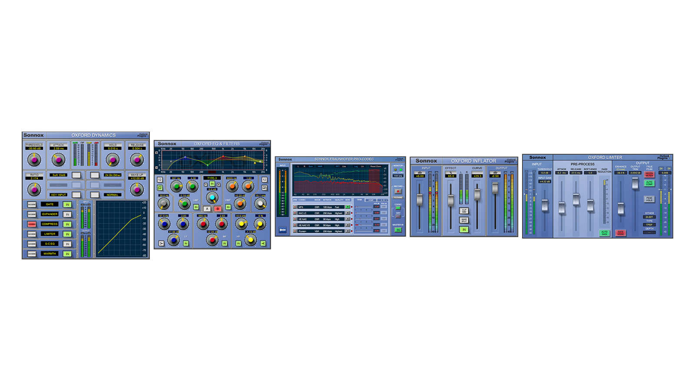Click the Inflator Input fader

(x=420, y=199)
